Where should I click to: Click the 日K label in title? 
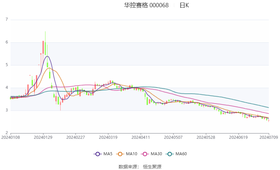click(184, 5)
